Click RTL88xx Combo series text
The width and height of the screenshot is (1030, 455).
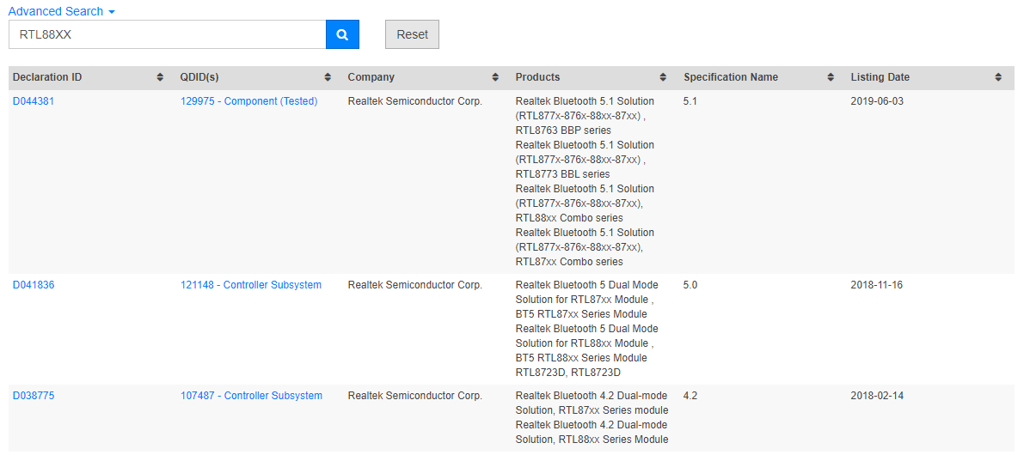[x=569, y=217]
